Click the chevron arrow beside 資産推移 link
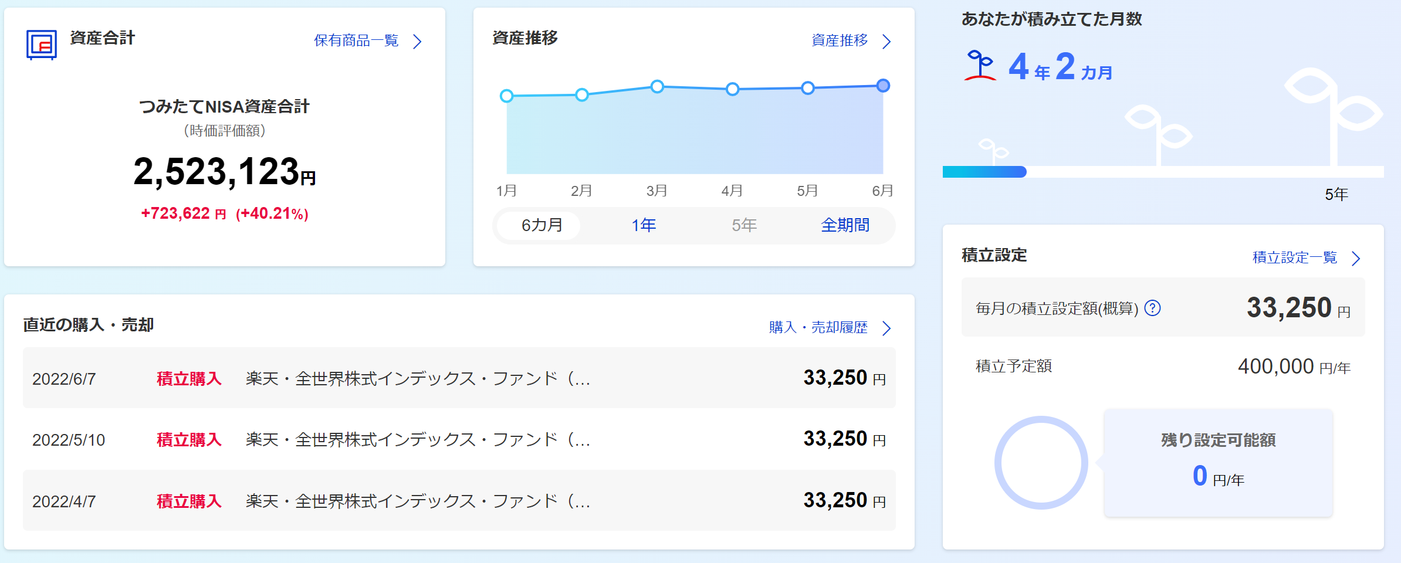 (886, 42)
